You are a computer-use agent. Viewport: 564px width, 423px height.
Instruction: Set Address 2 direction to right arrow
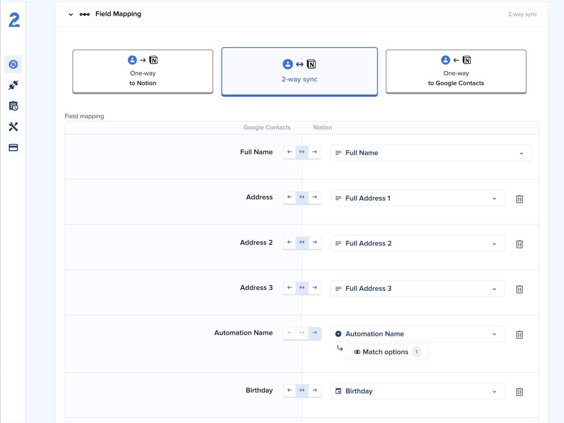[315, 242]
